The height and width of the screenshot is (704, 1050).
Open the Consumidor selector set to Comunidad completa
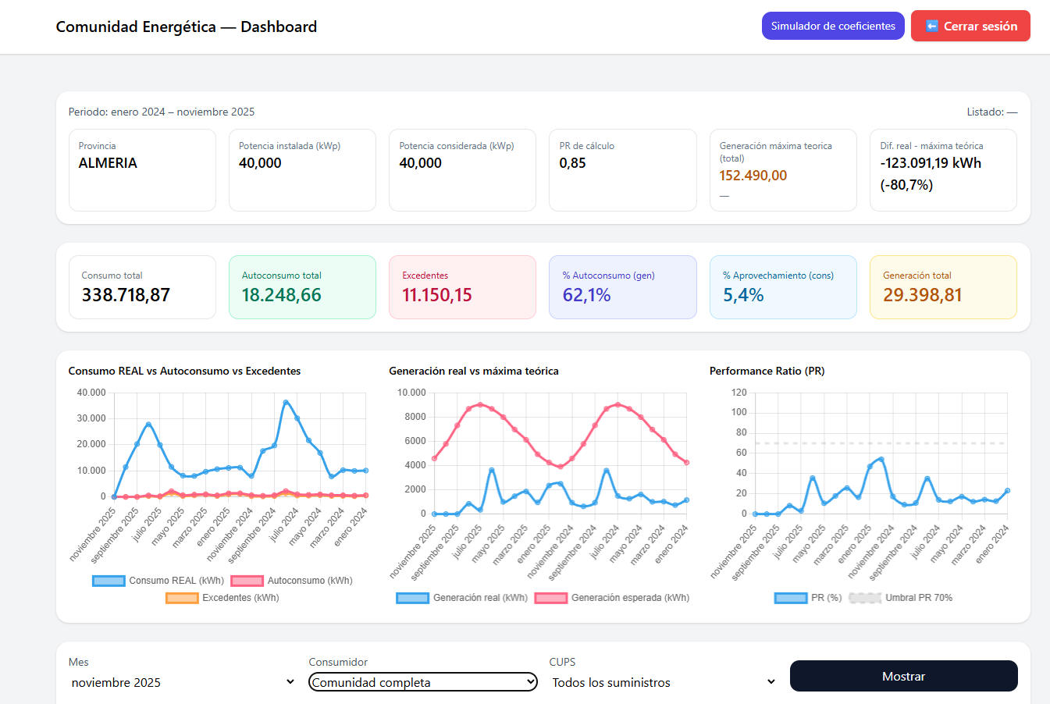(x=422, y=681)
